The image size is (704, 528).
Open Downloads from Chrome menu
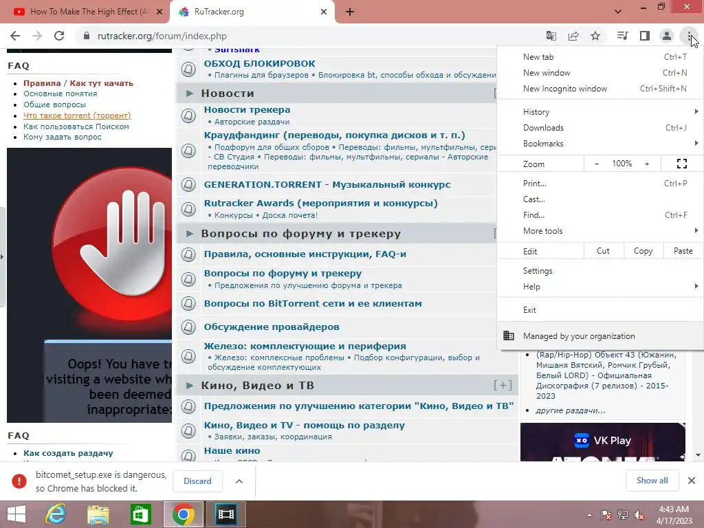click(x=600, y=128)
